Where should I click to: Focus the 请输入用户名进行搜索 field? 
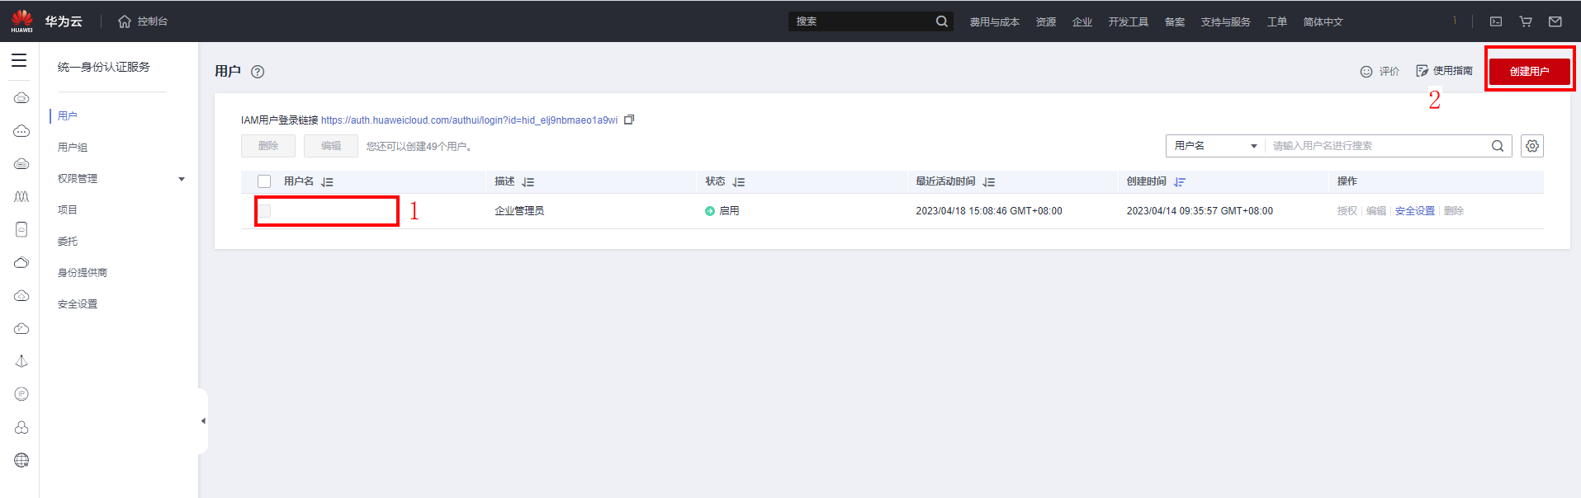tap(1377, 146)
